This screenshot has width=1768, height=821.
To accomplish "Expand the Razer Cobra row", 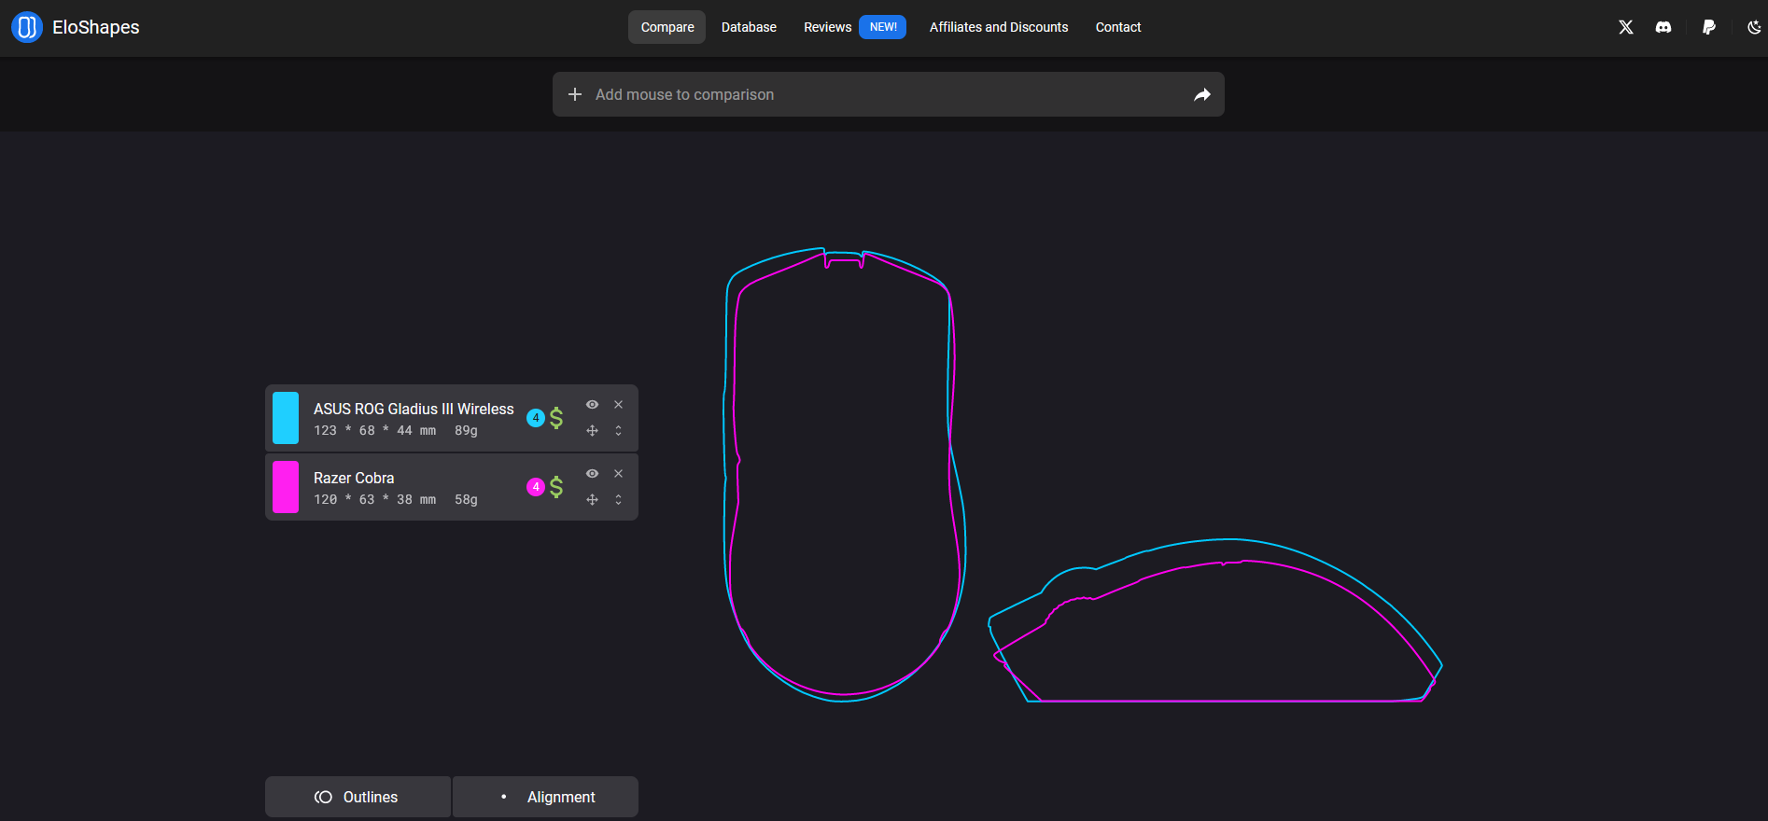I will pyautogui.click(x=618, y=500).
